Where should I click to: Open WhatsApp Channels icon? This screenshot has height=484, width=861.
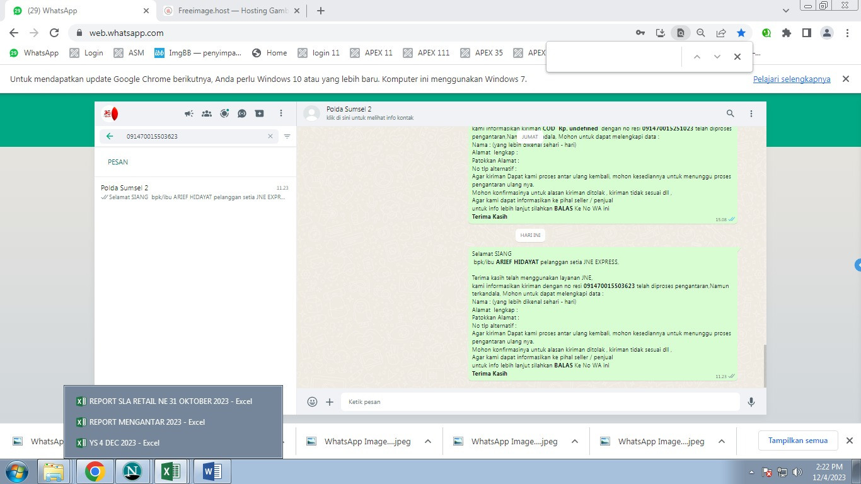pos(242,113)
